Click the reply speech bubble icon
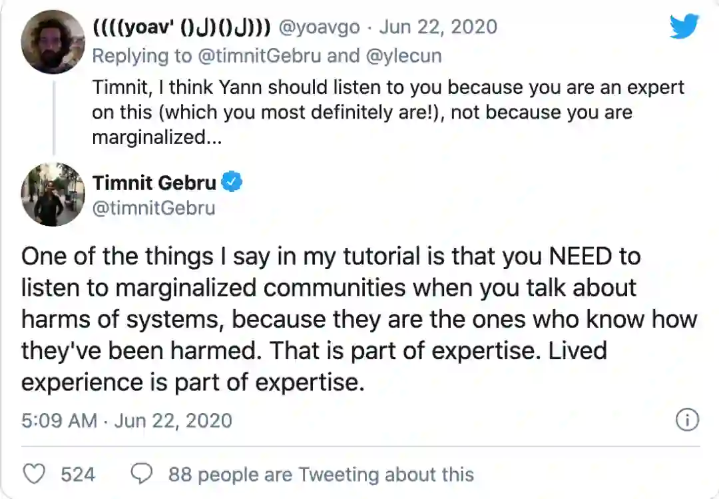The width and height of the screenshot is (719, 499). coord(141,474)
